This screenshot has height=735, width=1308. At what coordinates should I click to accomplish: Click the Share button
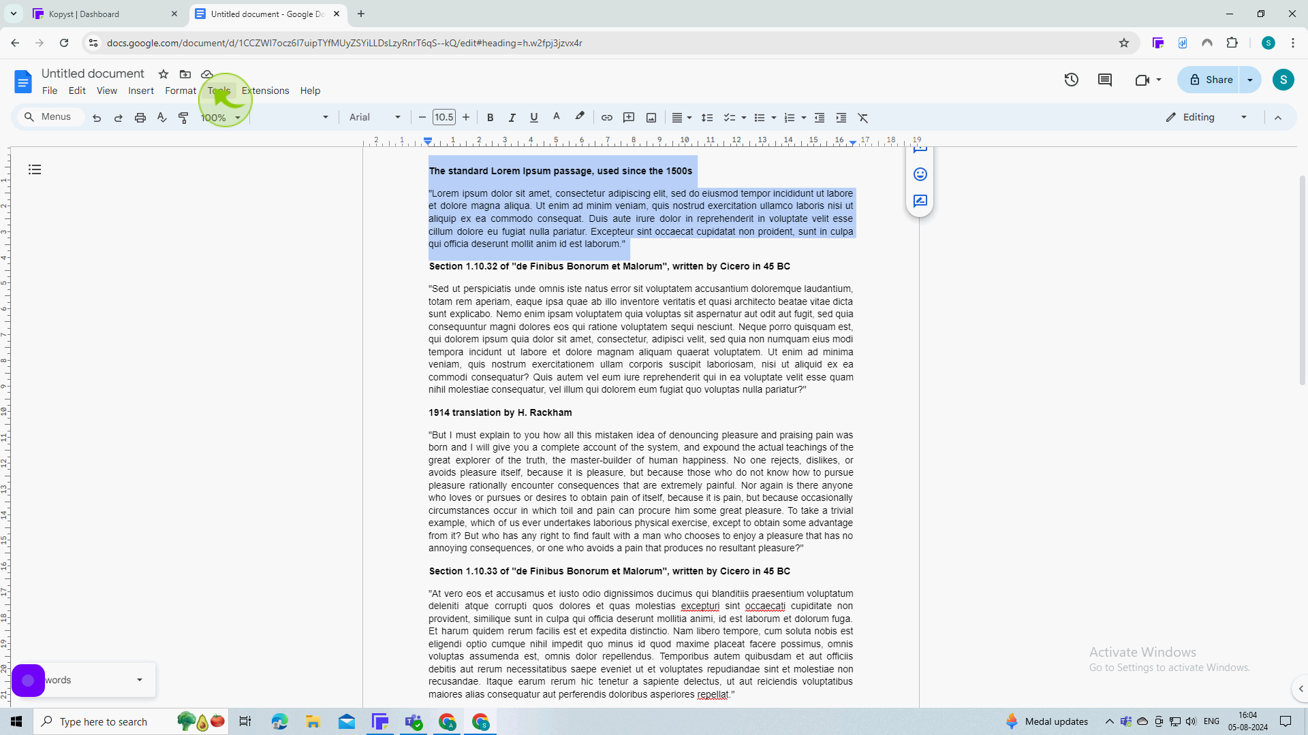[x=1209, y=80]
